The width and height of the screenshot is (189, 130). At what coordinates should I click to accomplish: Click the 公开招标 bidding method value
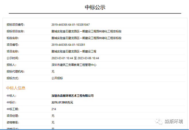click(57, 78)
